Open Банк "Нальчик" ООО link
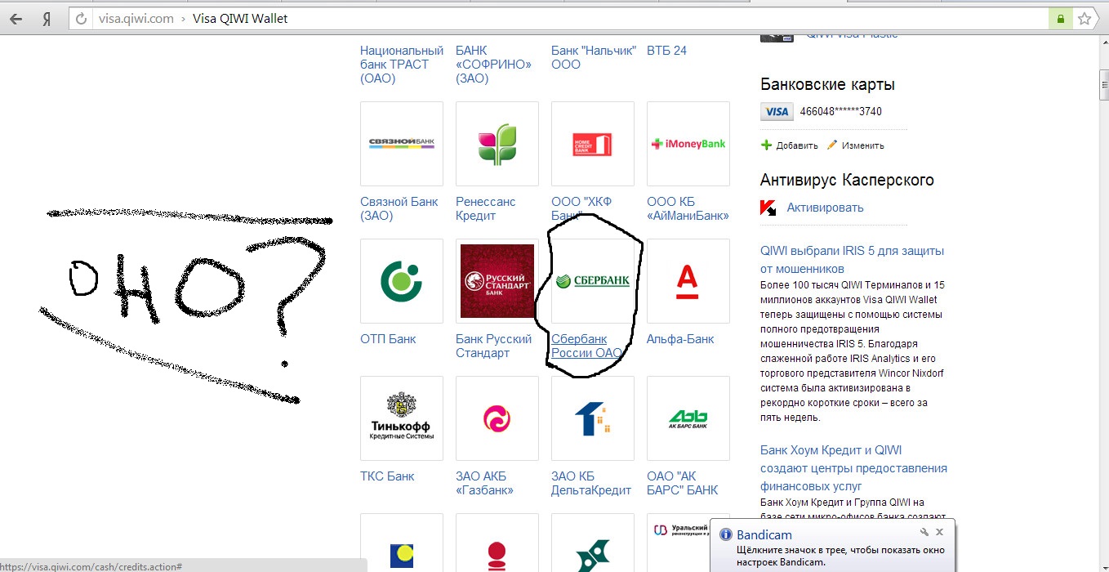The height and width of the screenshot is (572, 1109). (594, 57)
